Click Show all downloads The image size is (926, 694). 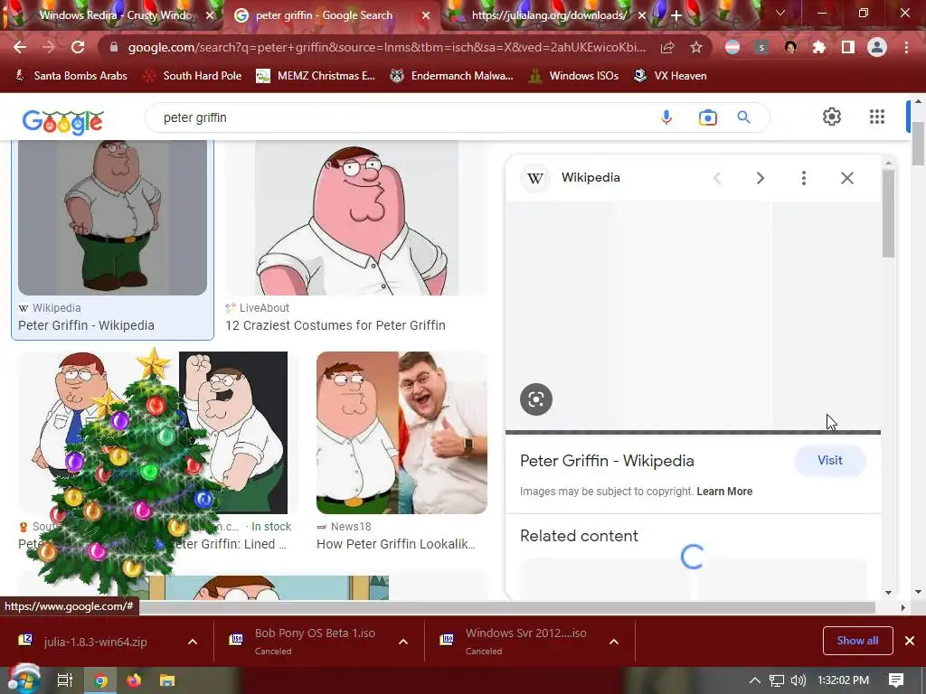tap(857, 641)
